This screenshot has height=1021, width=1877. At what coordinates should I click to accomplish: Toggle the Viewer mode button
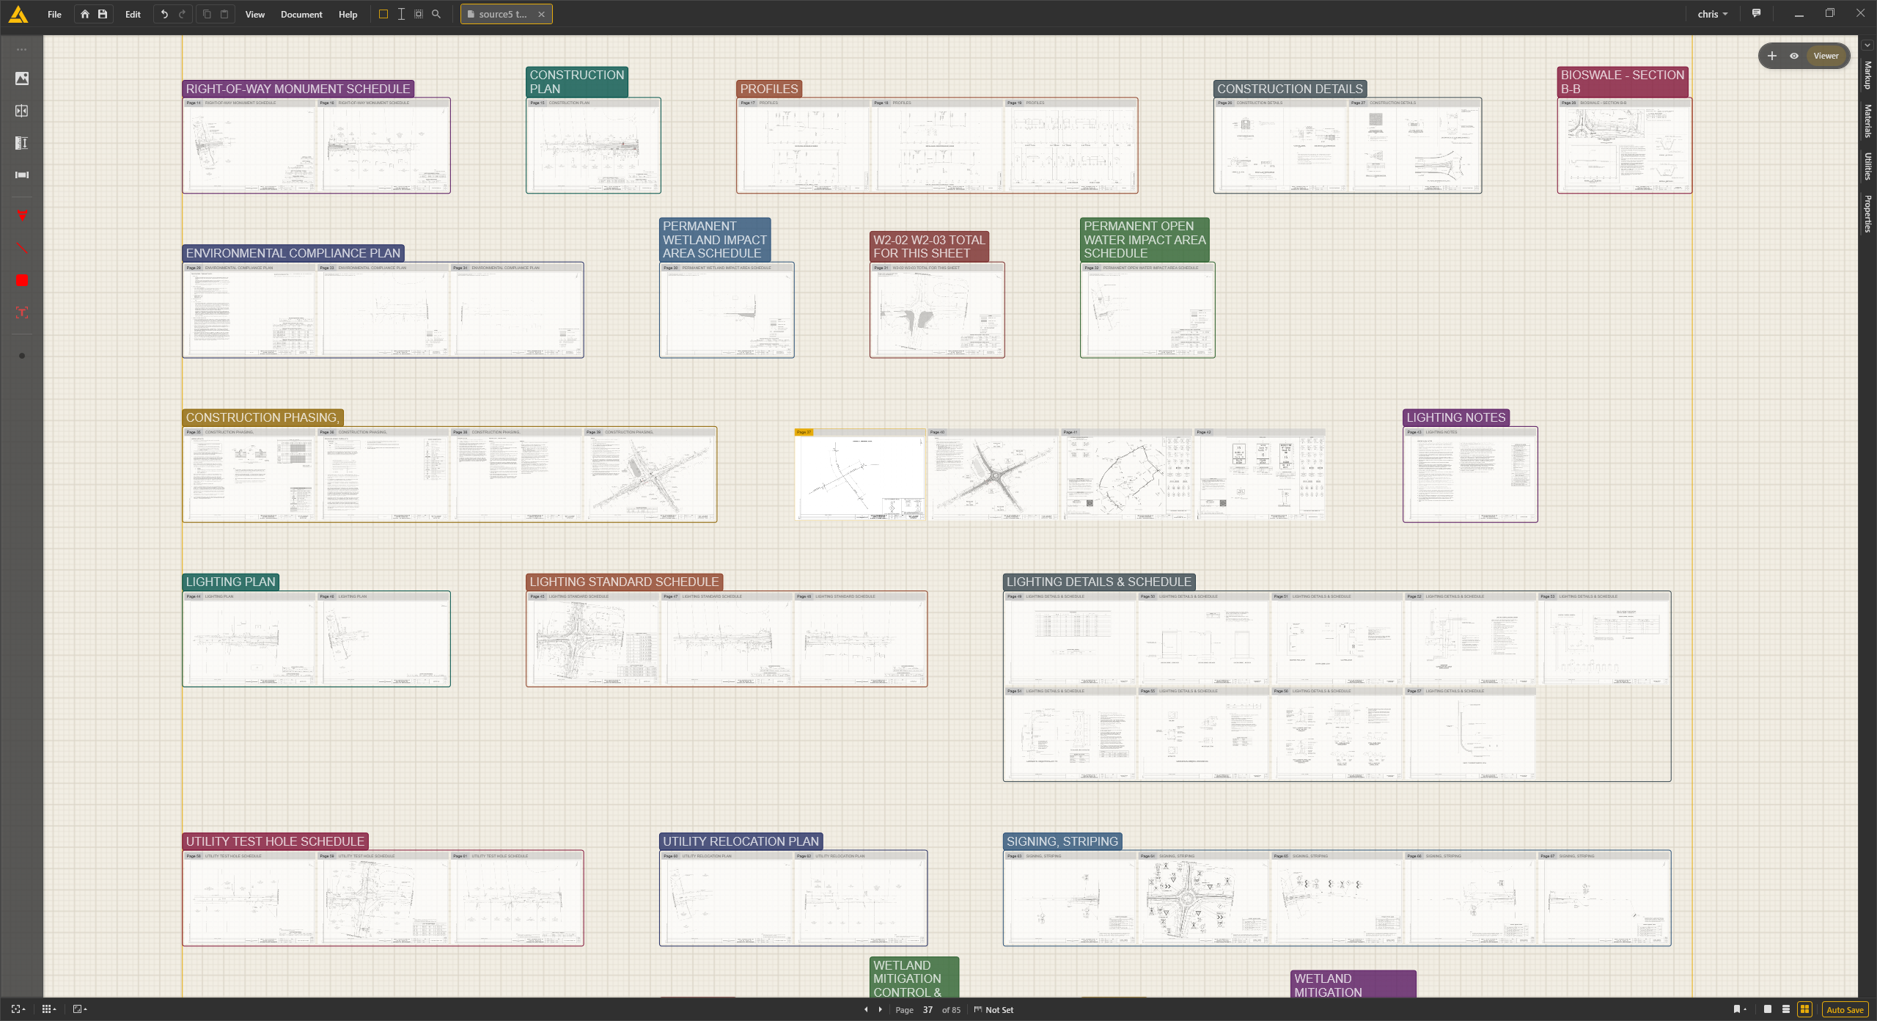click(1826, 56)
